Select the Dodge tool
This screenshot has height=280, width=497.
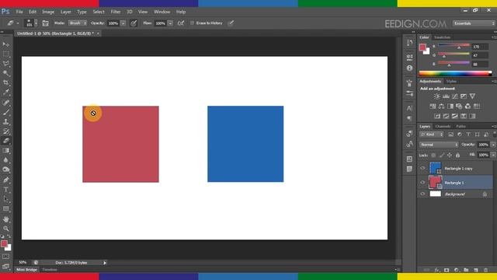click(x=6, y=170)
